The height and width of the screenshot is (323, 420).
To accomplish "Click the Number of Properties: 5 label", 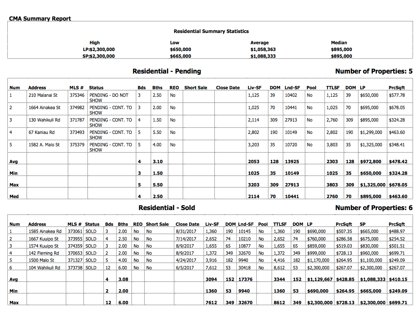I will [x=374, y=71].
